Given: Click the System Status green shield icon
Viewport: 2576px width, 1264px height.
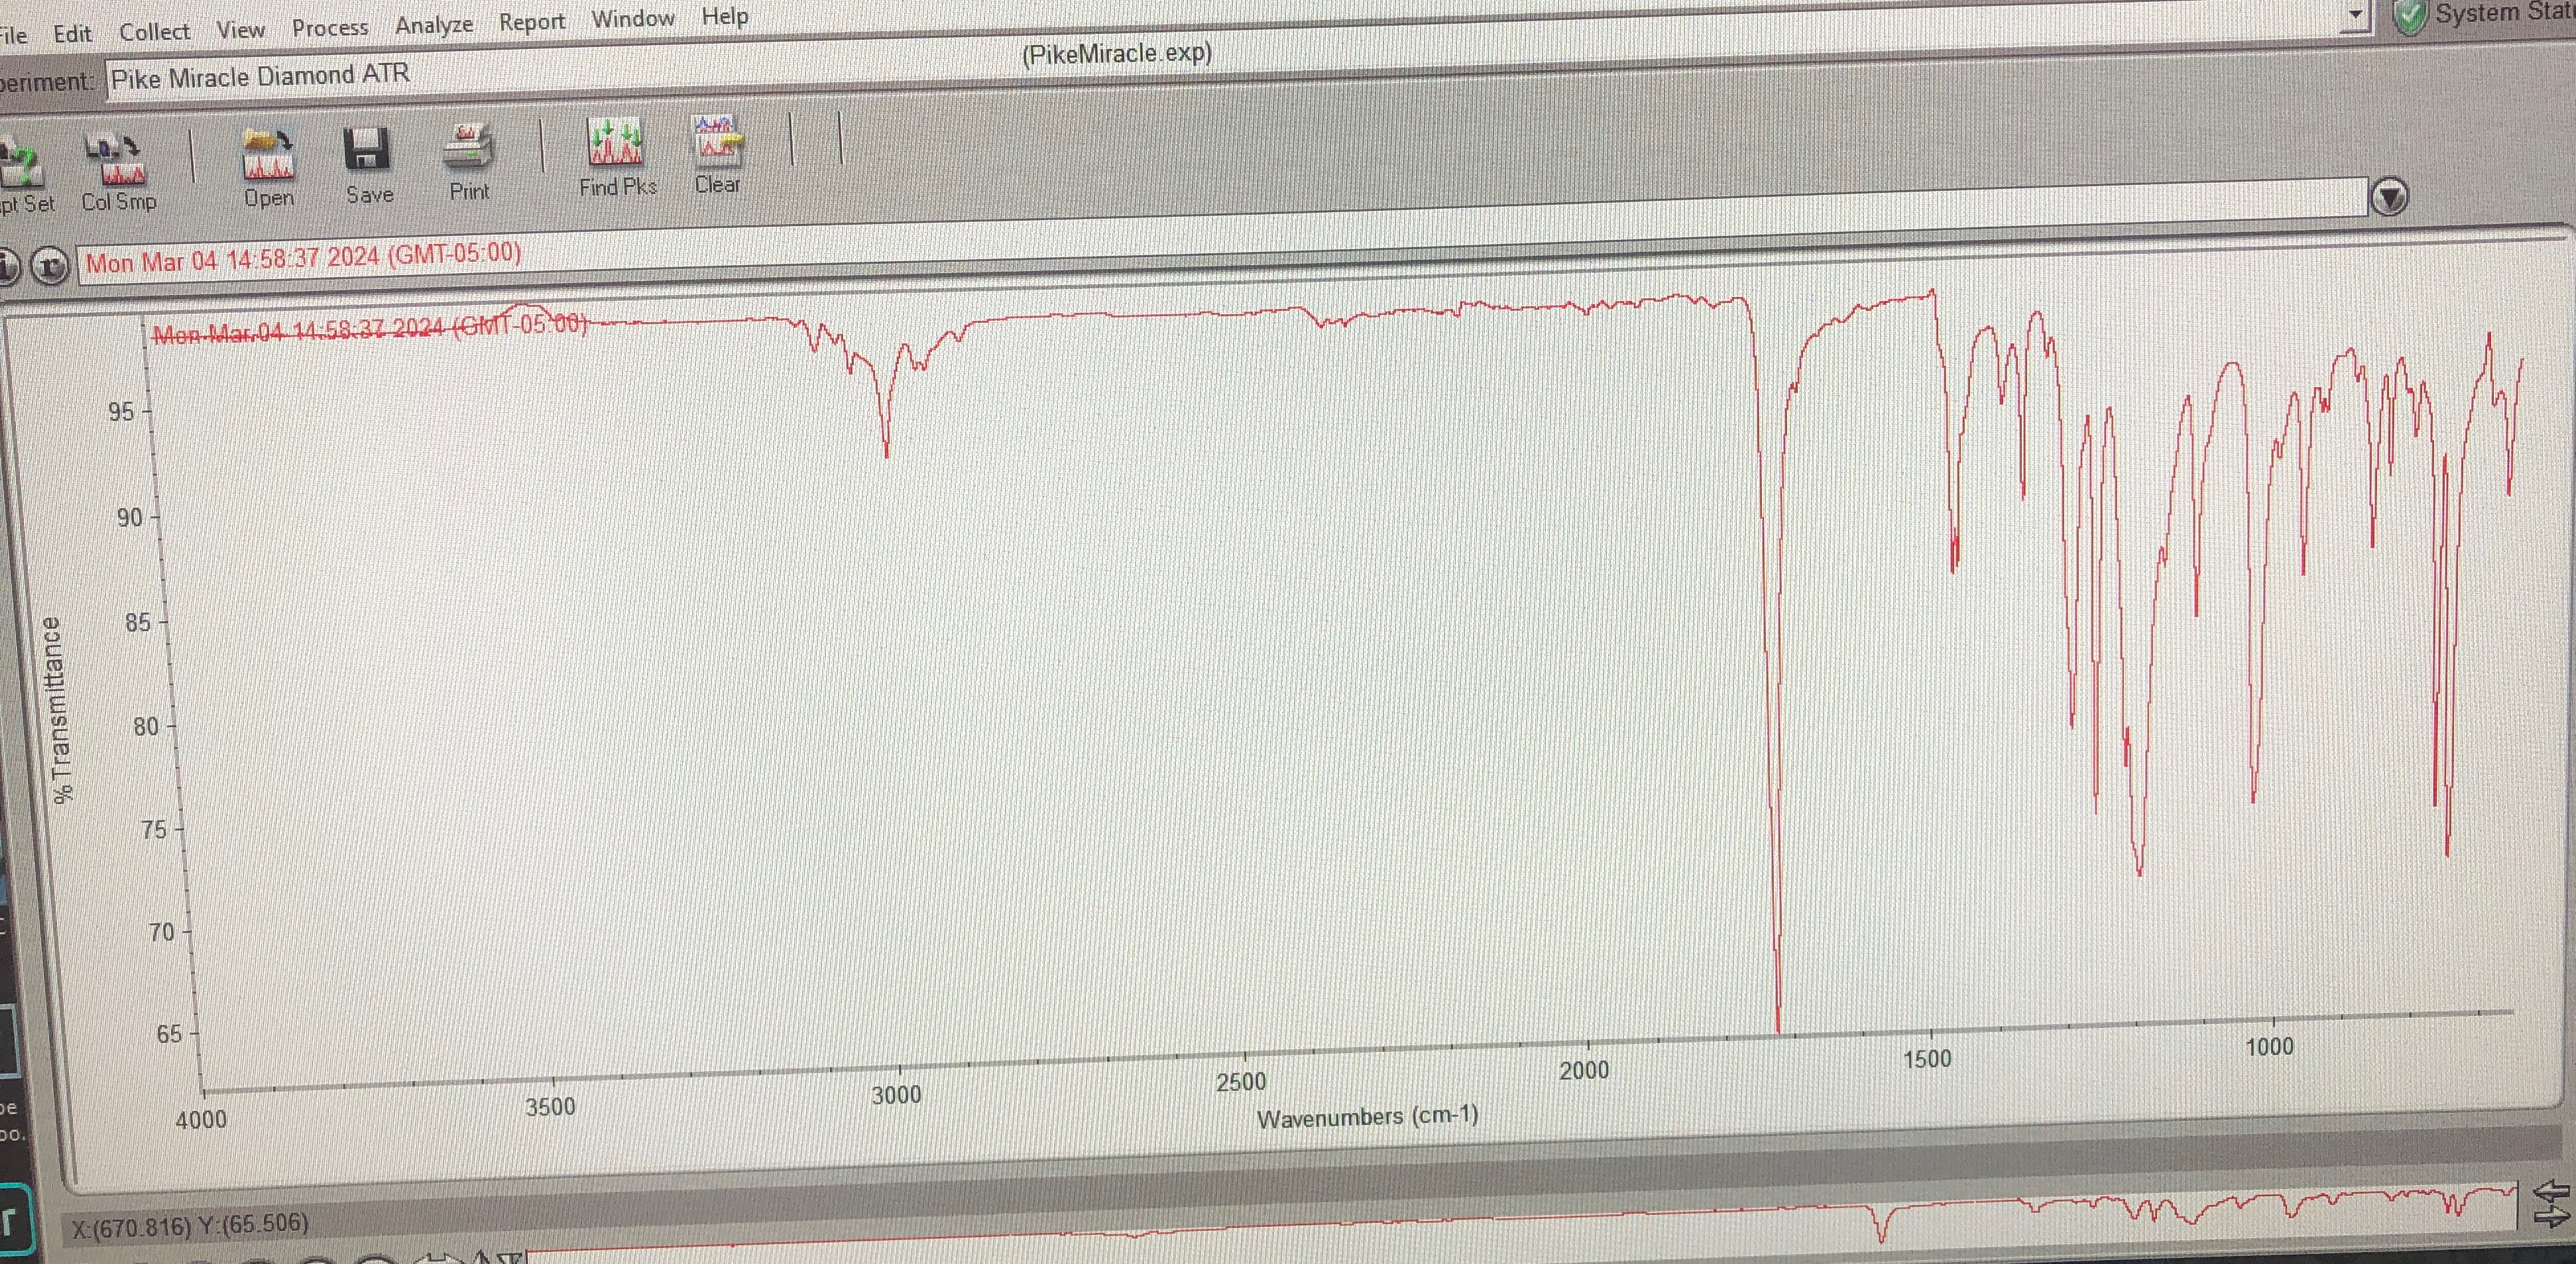Looking at the screenshot, I should point(2410,16).
